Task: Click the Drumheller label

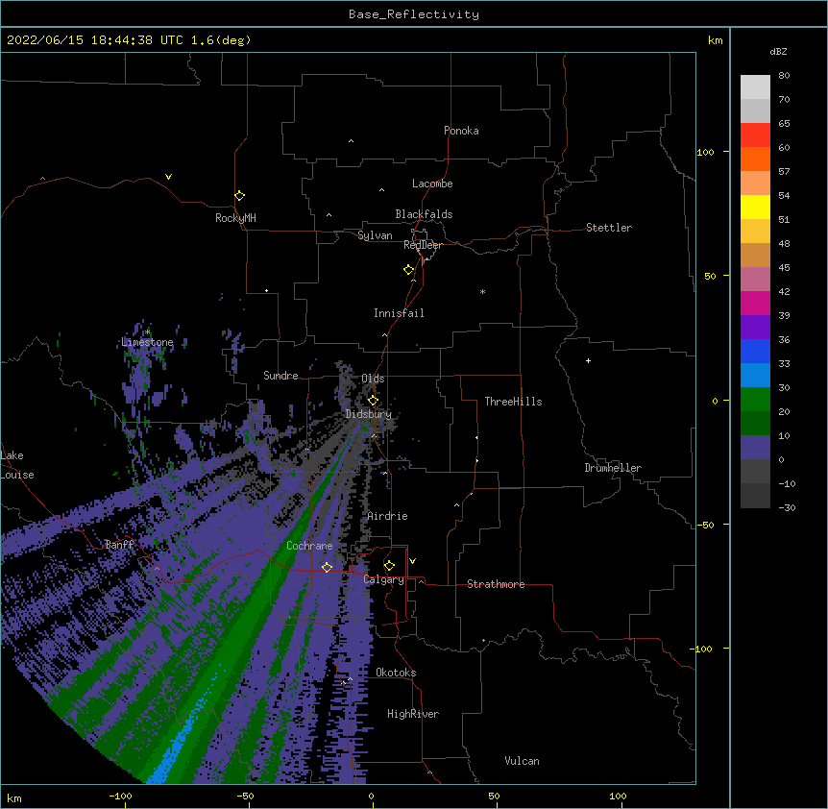Action: [x=613, y=468]
